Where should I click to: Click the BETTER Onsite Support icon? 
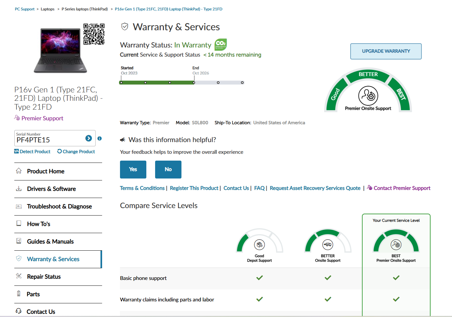[327, 244]
